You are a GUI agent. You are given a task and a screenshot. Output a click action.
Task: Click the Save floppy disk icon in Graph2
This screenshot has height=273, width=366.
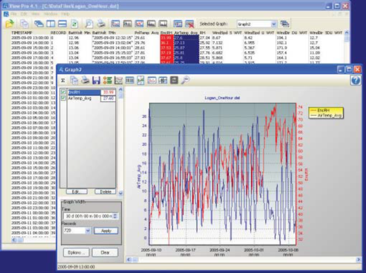pyautogui.click(x=95, y=80)
